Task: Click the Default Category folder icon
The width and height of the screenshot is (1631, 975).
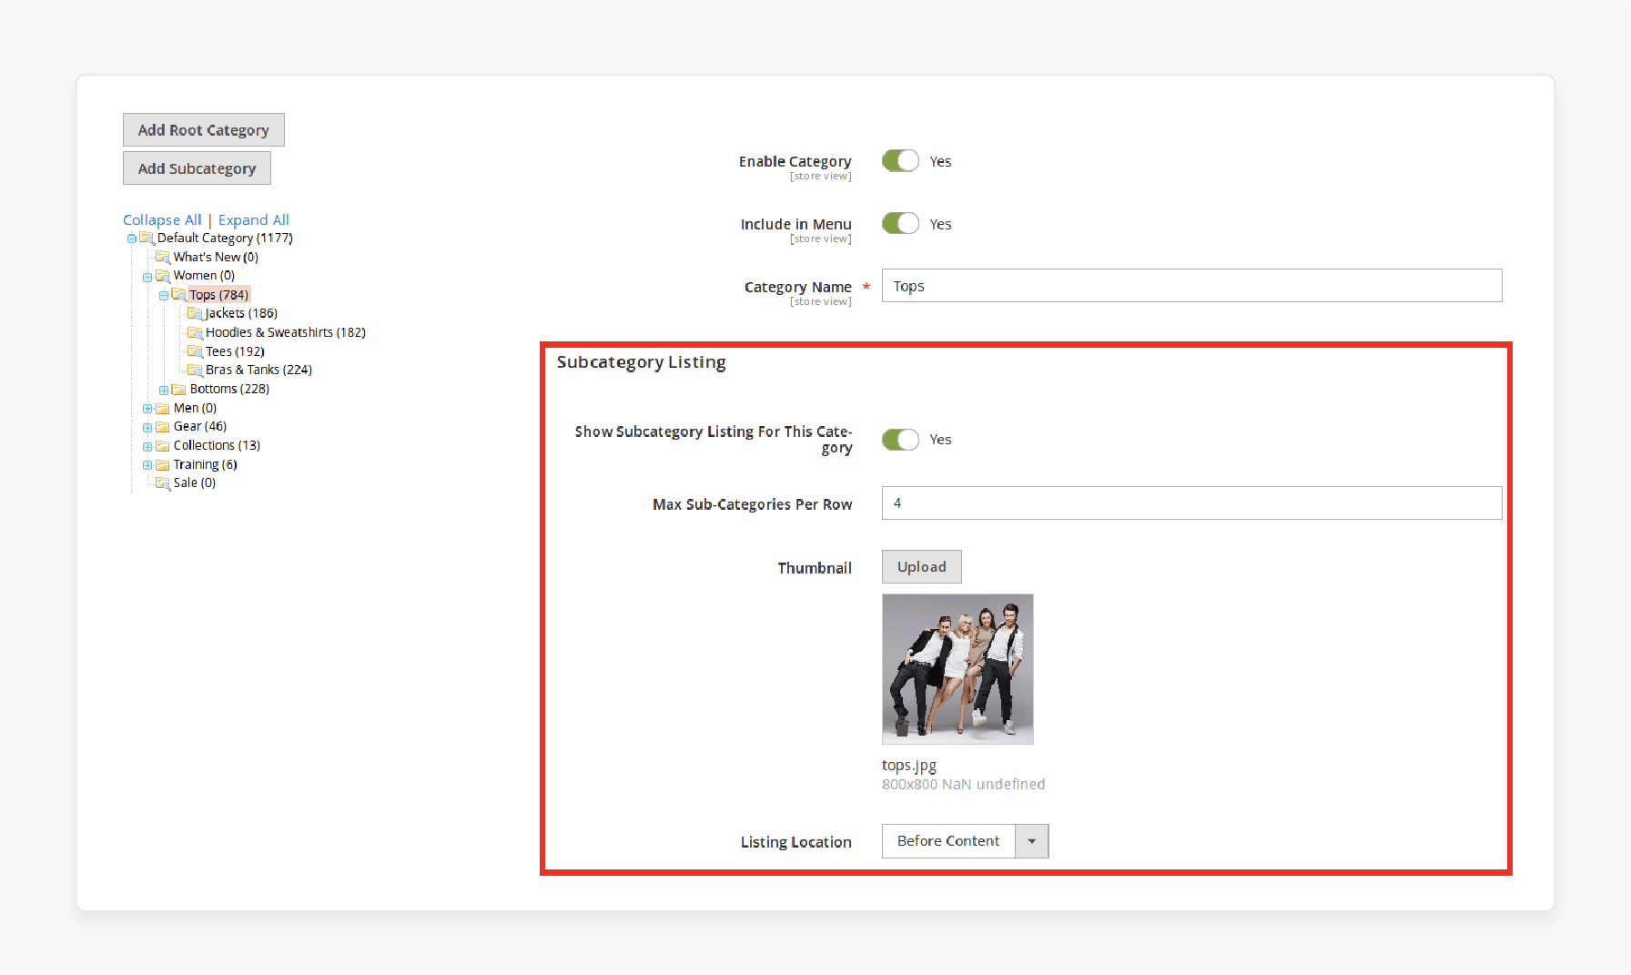Action: 147,239
